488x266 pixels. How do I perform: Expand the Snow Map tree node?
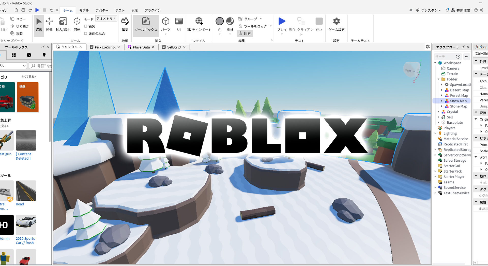442,101
